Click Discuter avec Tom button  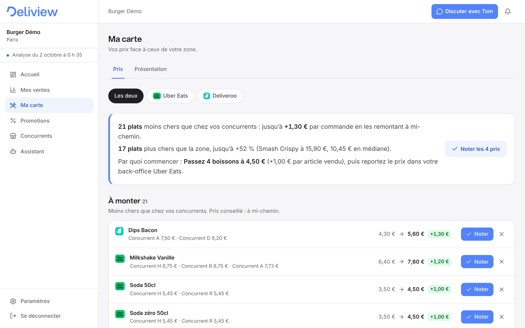click(x=465, y=11)
